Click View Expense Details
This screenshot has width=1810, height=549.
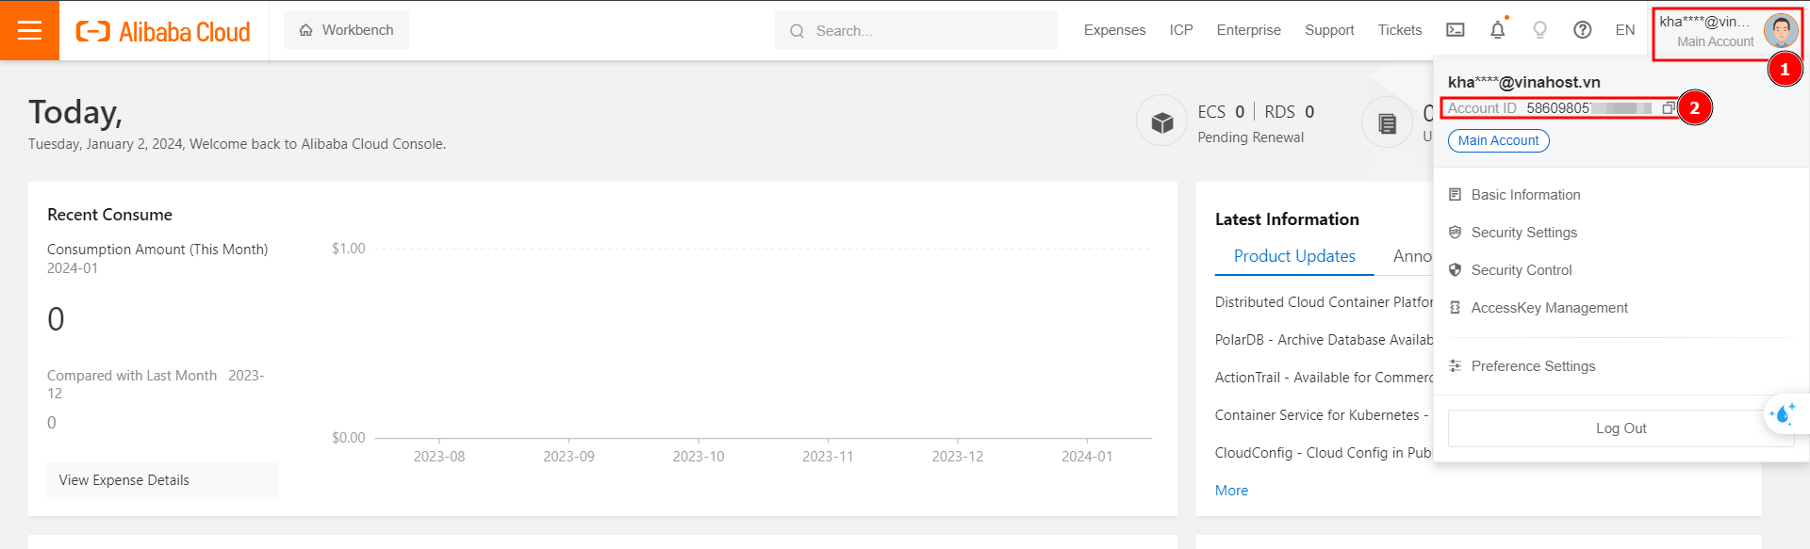click(x=124, y=480)
